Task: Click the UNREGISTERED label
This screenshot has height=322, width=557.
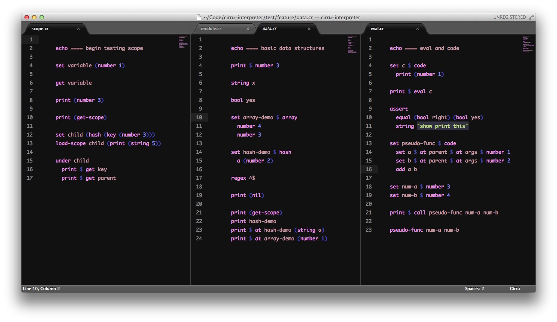Action: 510,17
